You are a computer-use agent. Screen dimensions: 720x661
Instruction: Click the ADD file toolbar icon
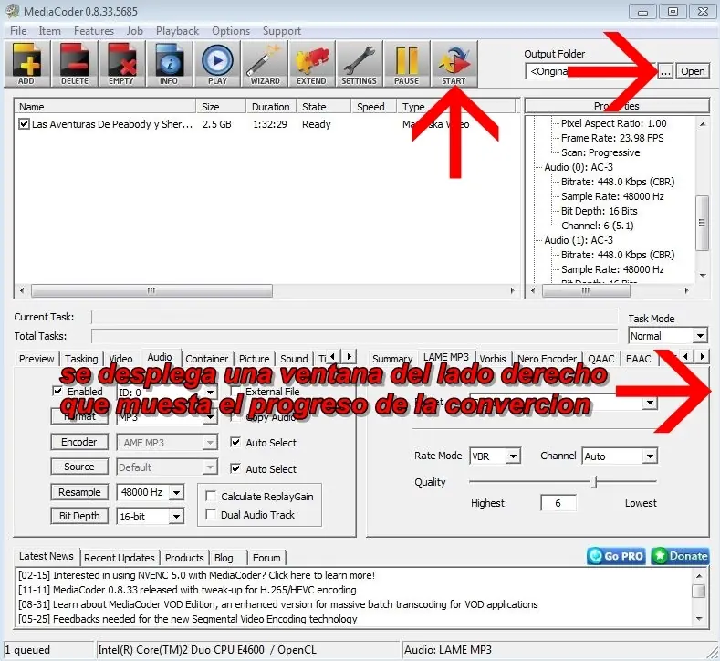tap(26, 63)
